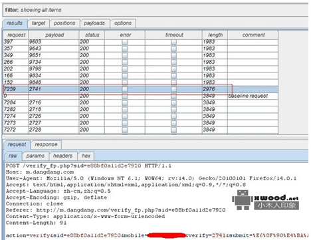Select the target tab
Screen dimensions: 311x240
[39, 23]
